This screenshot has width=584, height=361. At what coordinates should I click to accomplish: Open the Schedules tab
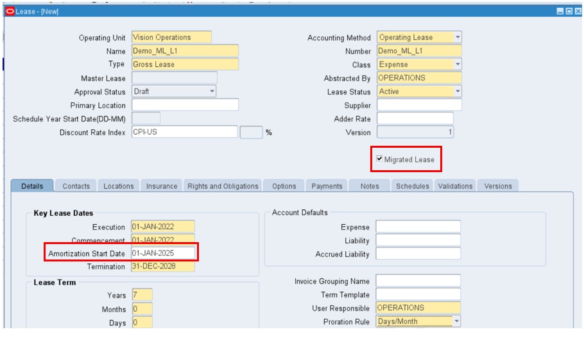tap(412, 186)
